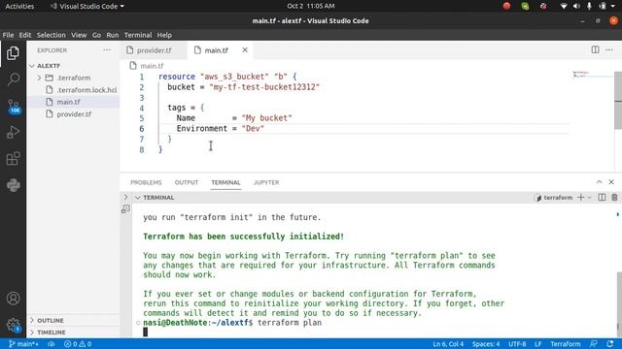Image resolution: width=622 pixels, height=349 pixels.
Task: Click the main branch indicator in status bar
Action: (x=23, y=344)
